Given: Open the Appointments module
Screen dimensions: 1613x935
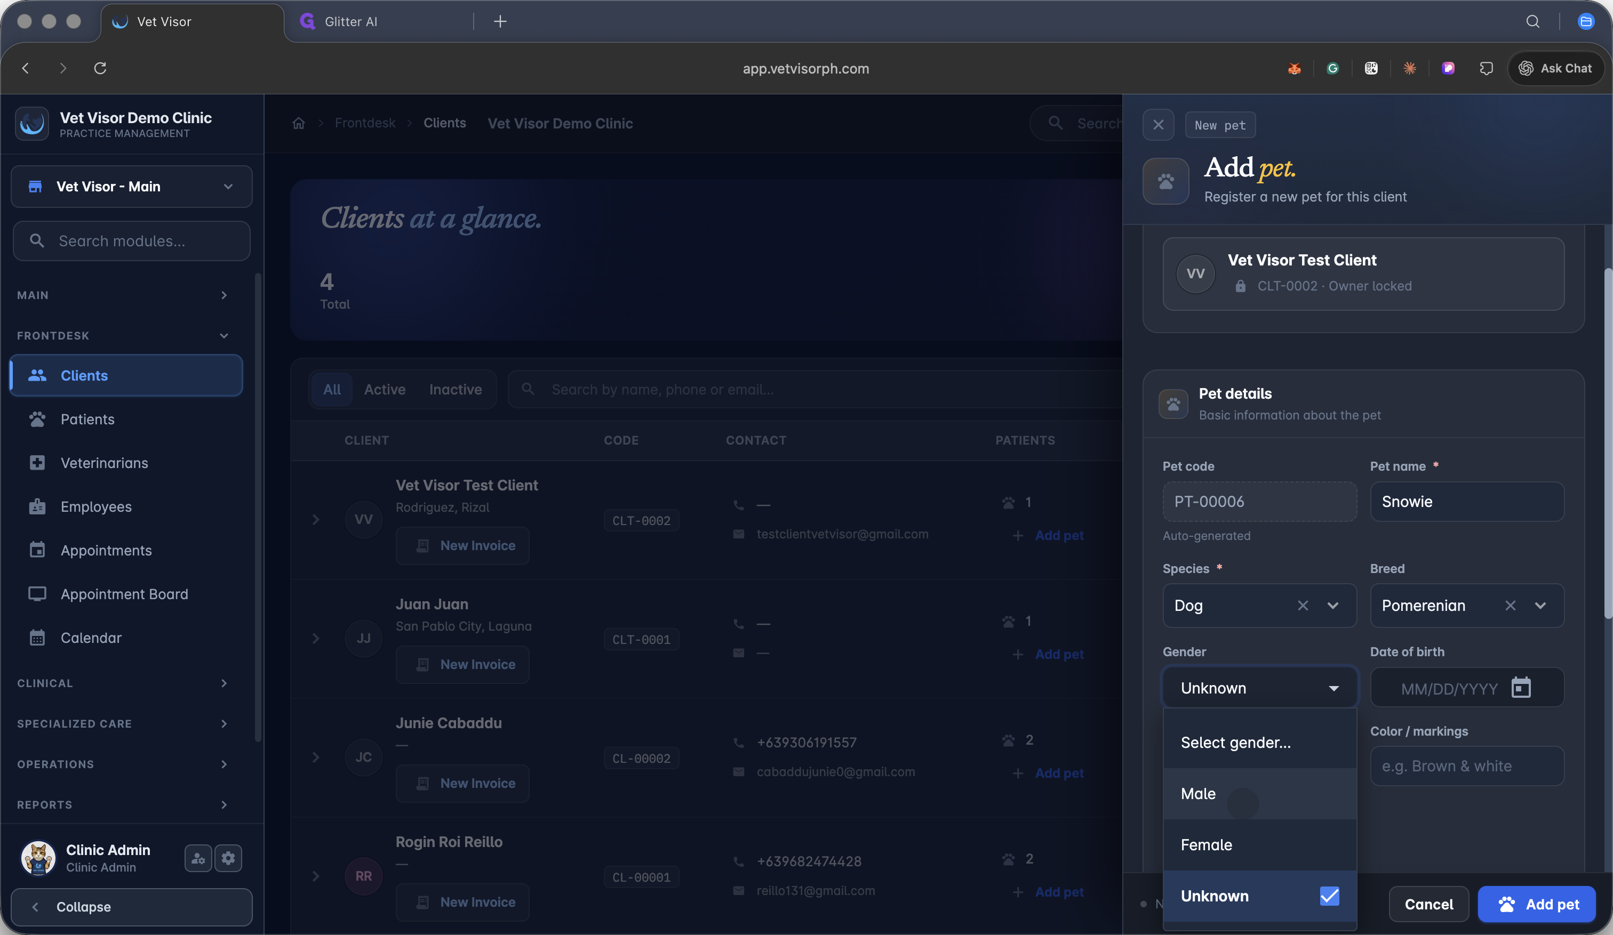Looking at the screenshot, I should point(126,550).
